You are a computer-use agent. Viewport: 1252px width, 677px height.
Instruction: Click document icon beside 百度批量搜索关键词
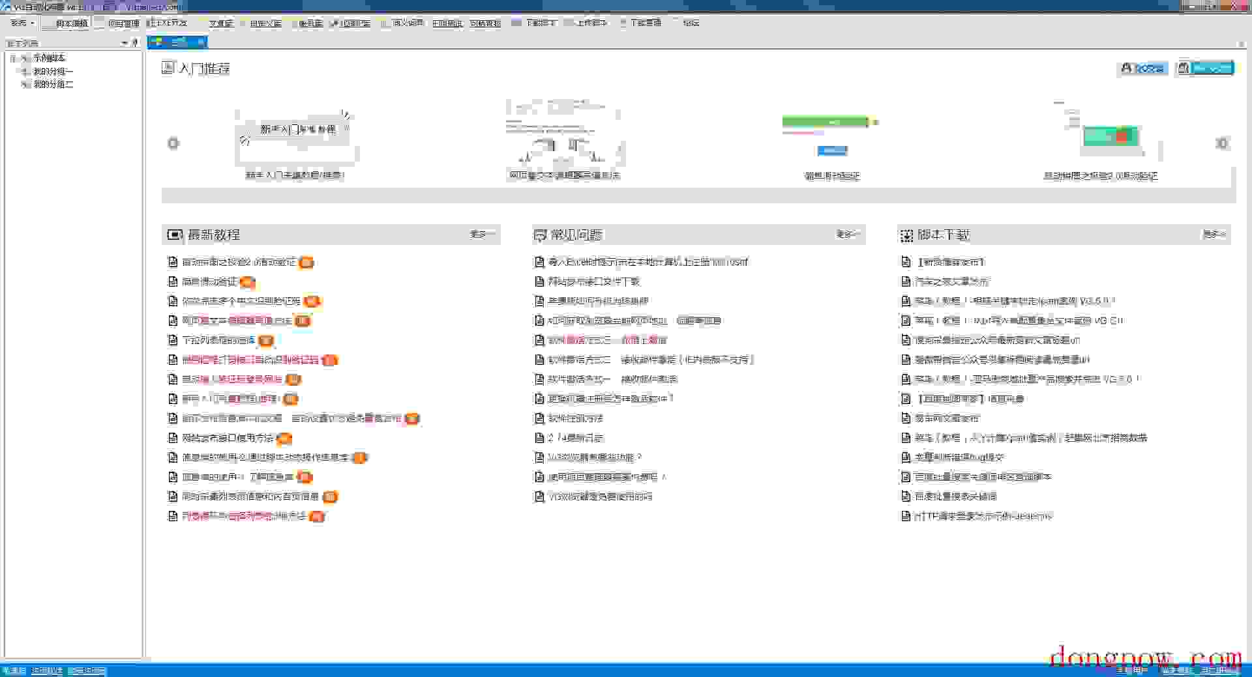(x=906, y=497)
